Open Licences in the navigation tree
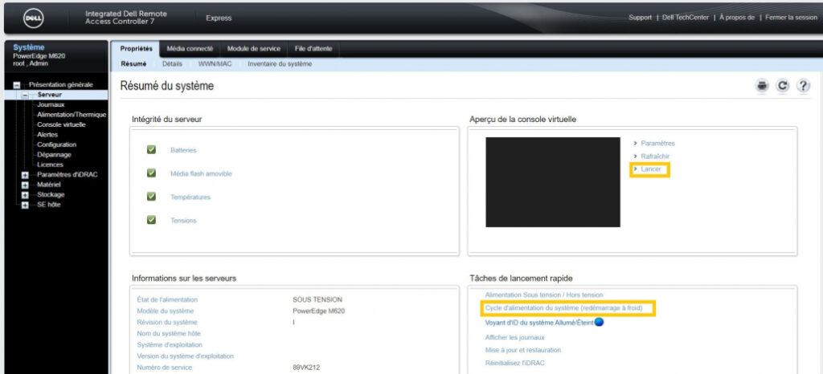 click(50, 165)
